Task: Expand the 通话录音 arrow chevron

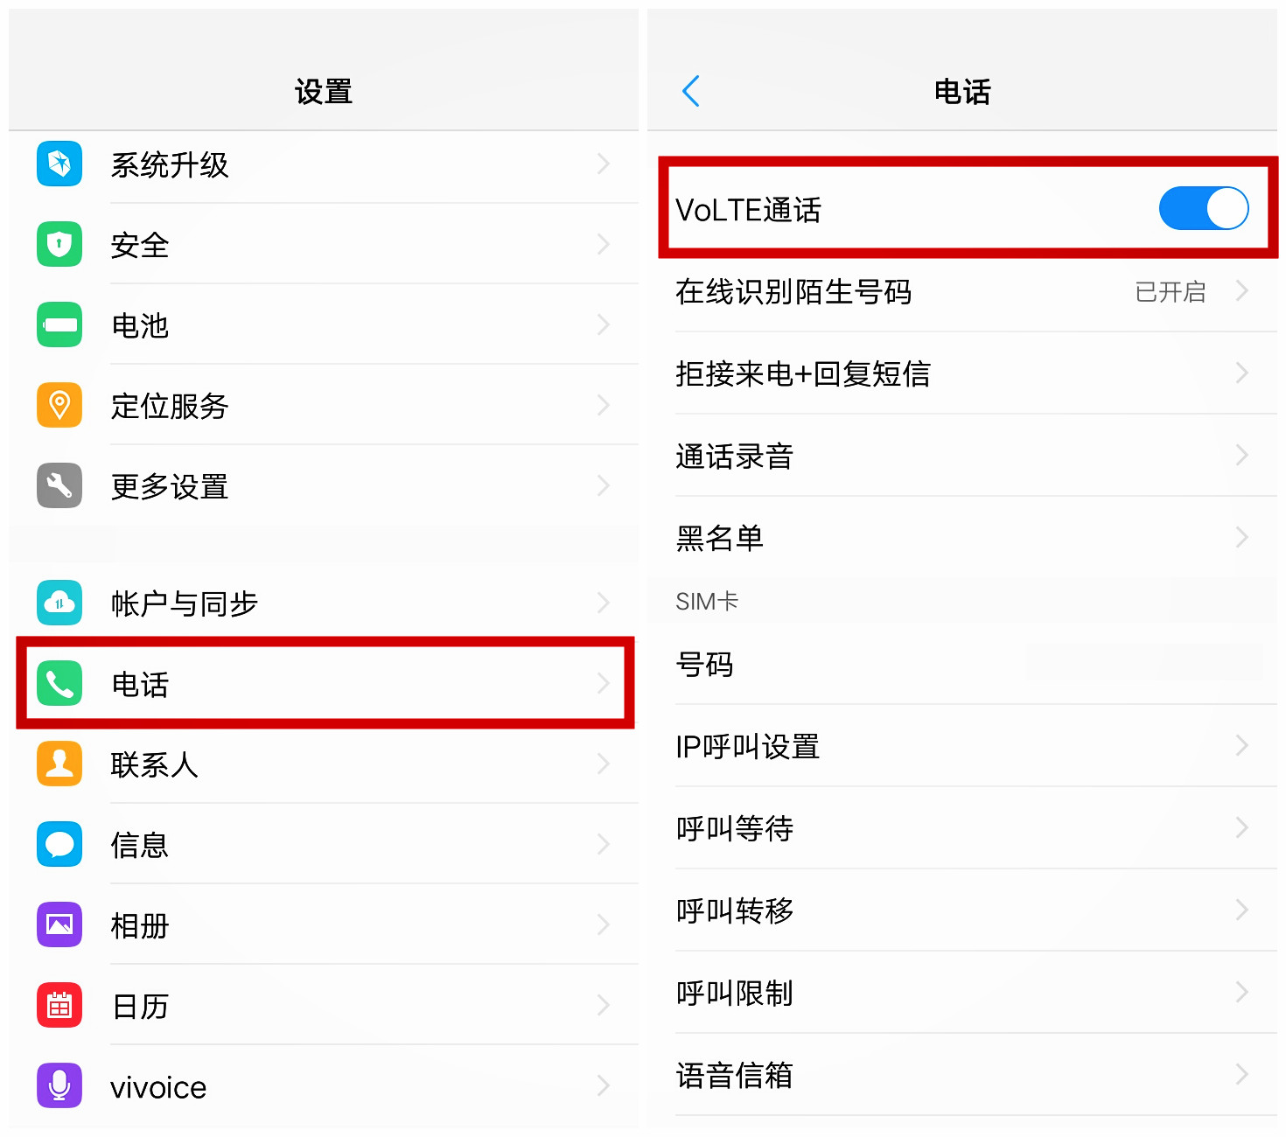Action: (x=1241, y=455)
